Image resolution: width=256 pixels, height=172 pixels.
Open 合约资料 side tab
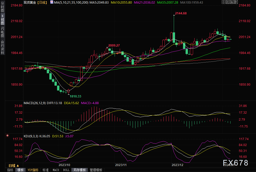coord(2,47)
